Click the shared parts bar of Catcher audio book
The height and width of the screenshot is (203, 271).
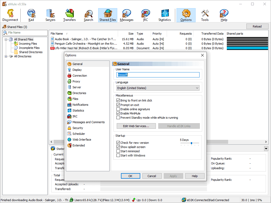pyautogui.click(x=247, y=39)
